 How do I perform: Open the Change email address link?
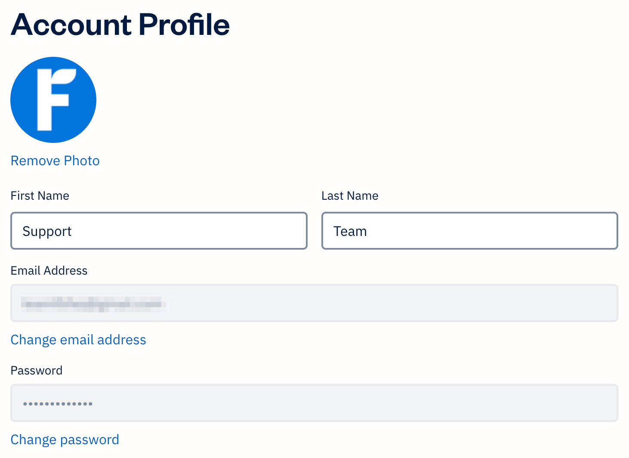point(78,340)
